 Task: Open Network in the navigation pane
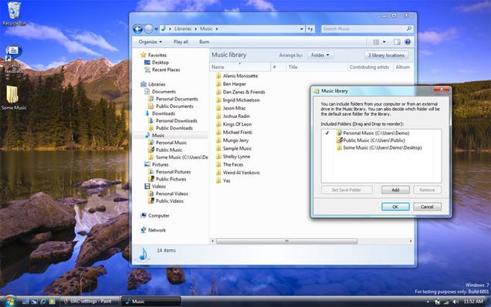pyautogui.click(x=153, y=231)
